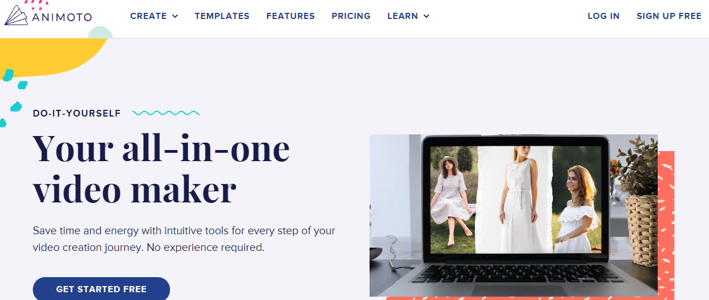Click the laptop hero image
The image size is (709, 300).
pyautogui.click(x=513, y=215)
